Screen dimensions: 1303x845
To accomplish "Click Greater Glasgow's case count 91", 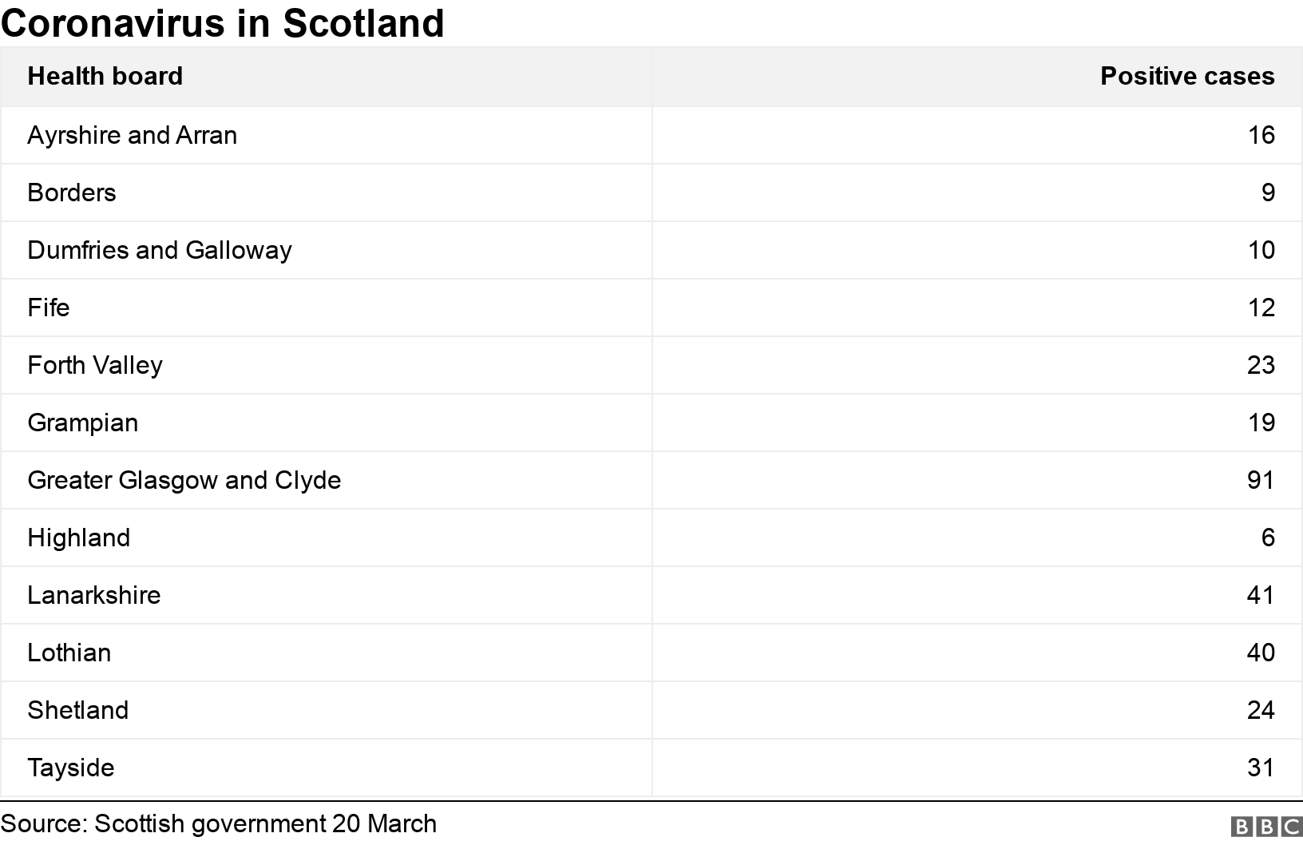I will (x=1261, y=480).
